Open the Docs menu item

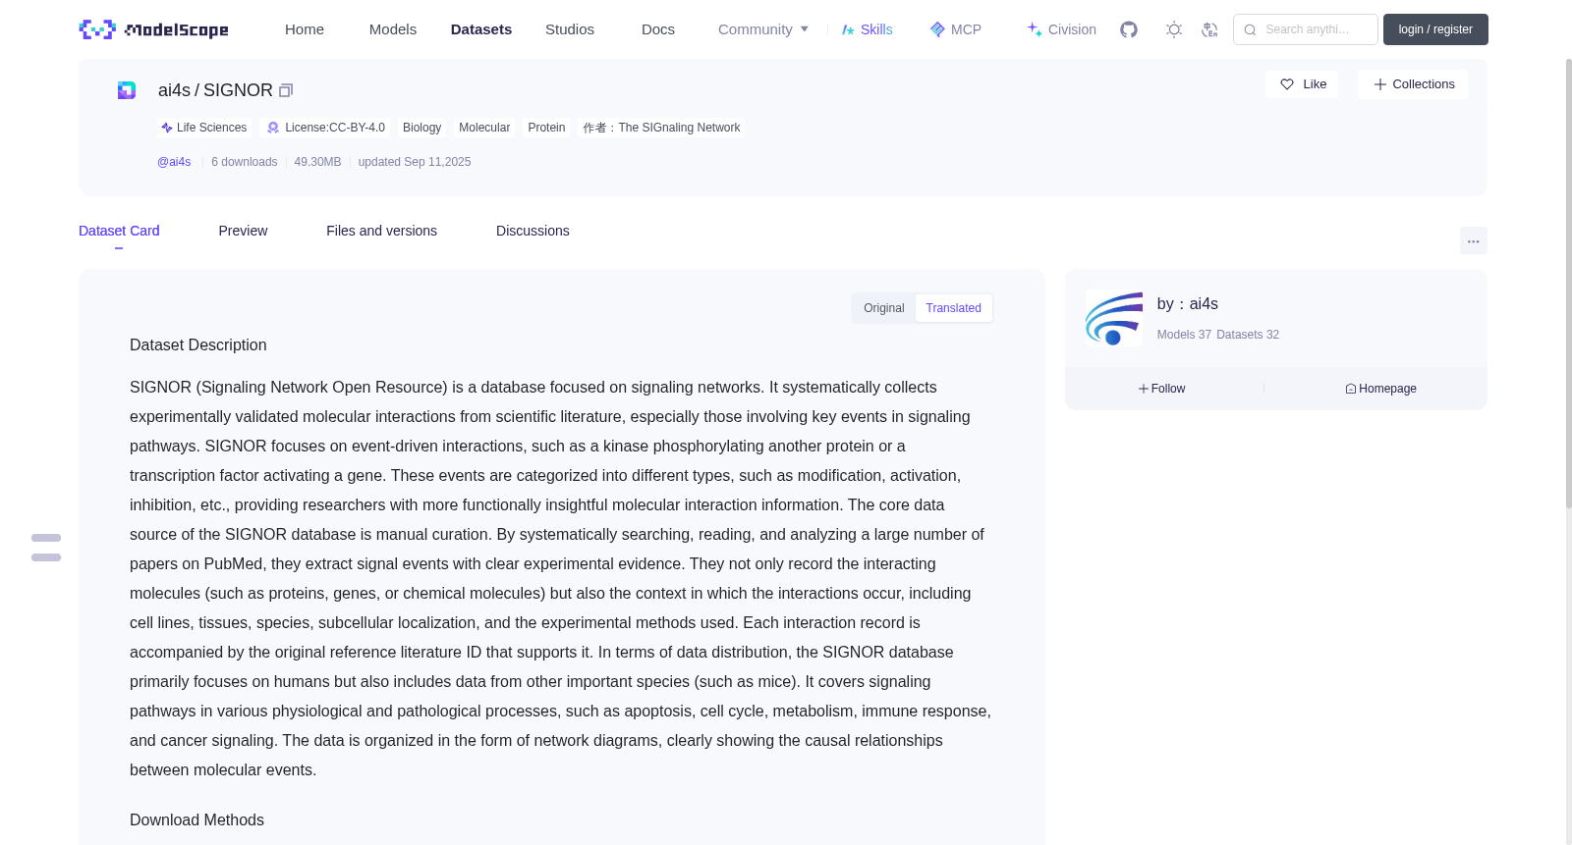point(658,29)
